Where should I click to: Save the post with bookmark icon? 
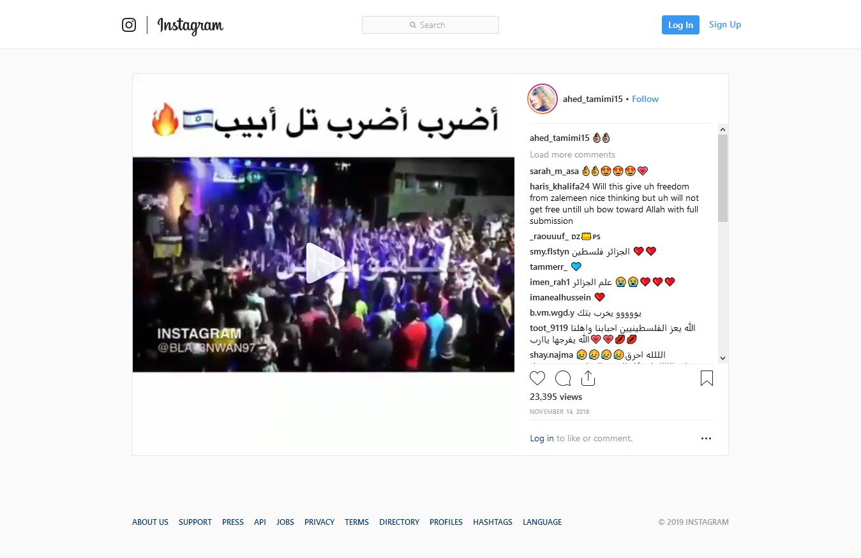(707, 379)
